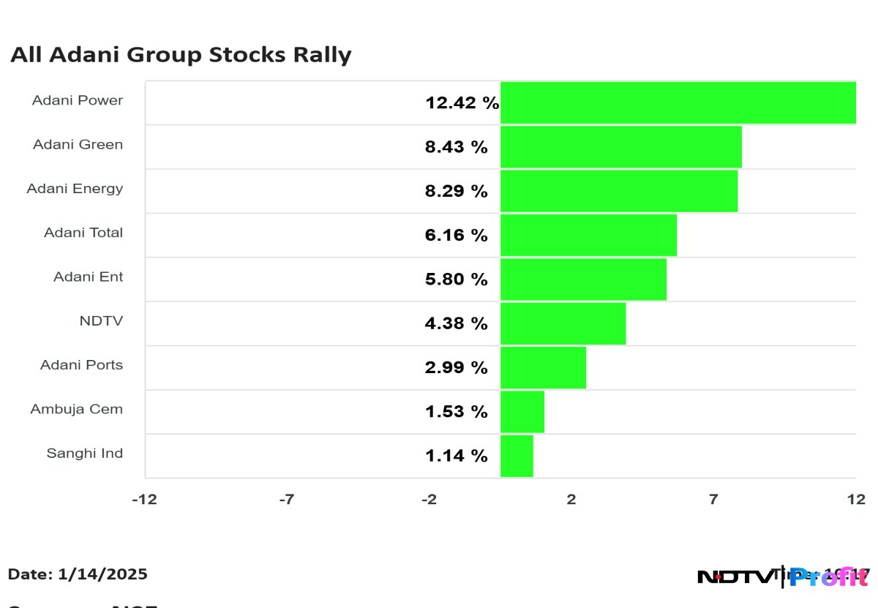
Task: Click the -7 axis tick label
Action: (287, 500)
